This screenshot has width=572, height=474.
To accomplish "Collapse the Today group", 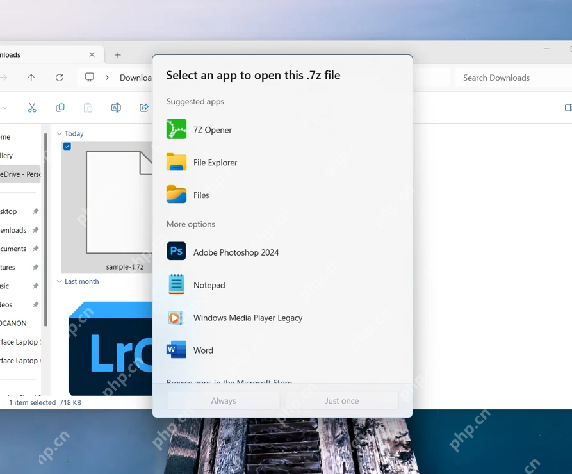I will coord(60,134).
